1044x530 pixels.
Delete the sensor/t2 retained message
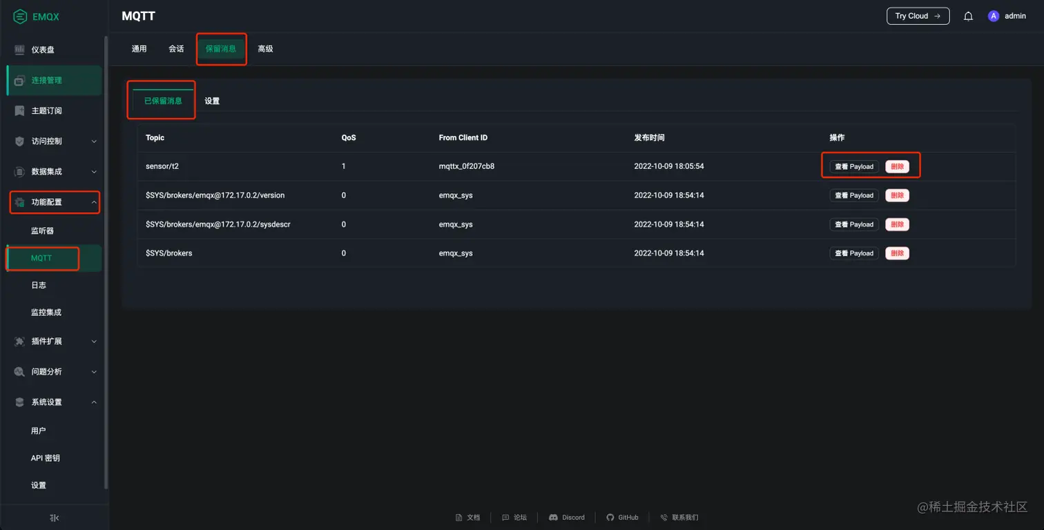coord(897,166)
